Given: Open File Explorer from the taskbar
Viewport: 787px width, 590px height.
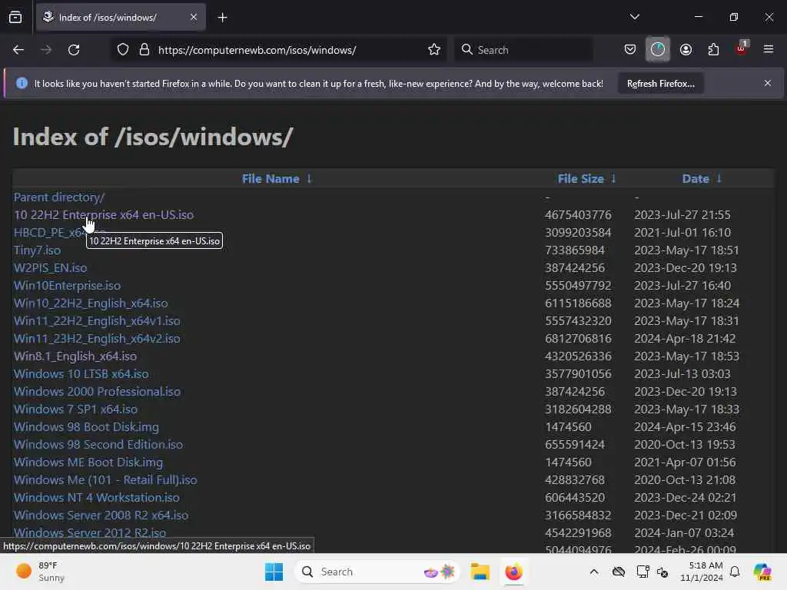Looking at the screenshot, I should click(480, 572).
